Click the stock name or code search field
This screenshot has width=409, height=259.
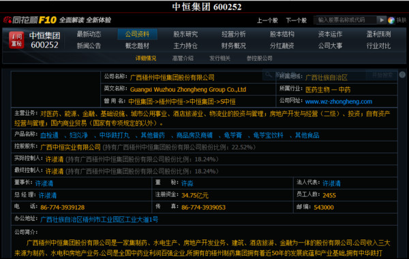coord(346,20)
